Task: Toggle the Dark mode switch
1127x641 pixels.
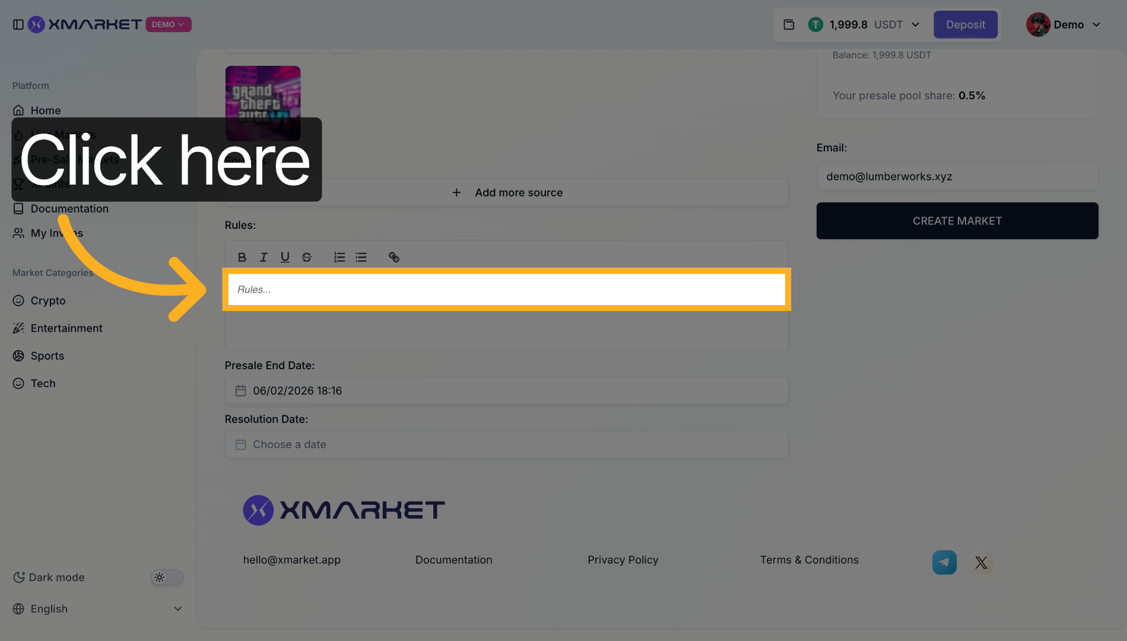Action: point(167,577)
